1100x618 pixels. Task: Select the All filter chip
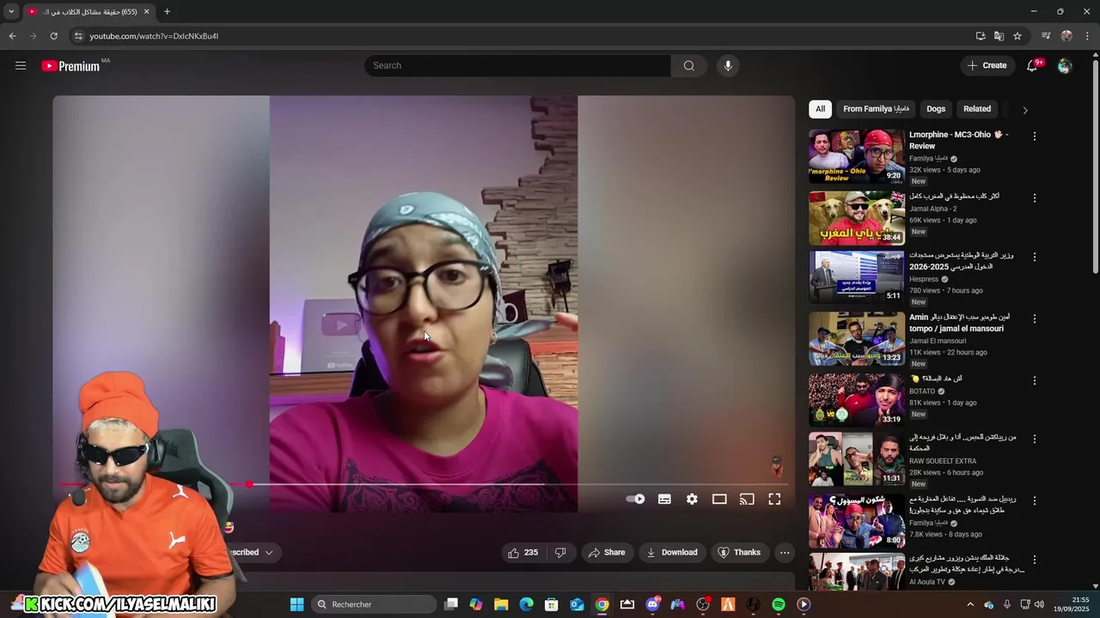[x=820, y=109]
